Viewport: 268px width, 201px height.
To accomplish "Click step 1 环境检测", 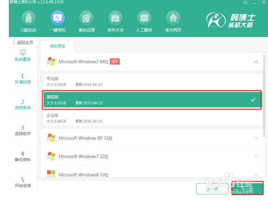I will tap(22, 79).
